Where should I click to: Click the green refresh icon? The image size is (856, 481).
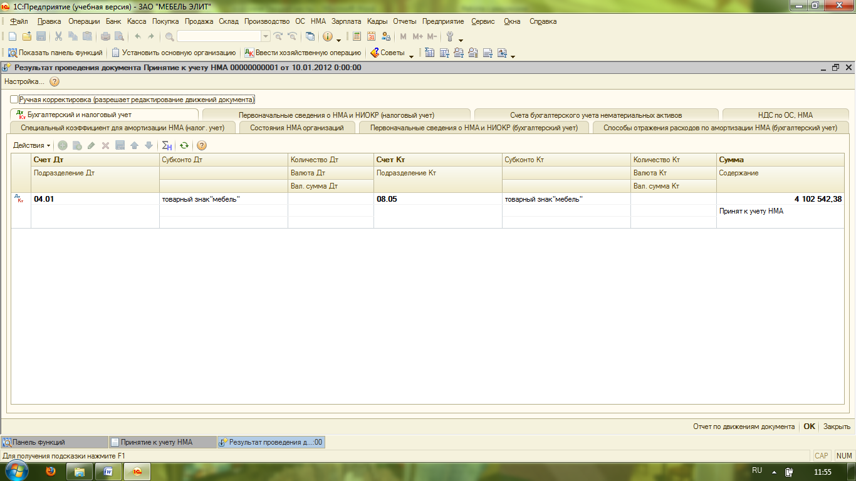[184, 145]
